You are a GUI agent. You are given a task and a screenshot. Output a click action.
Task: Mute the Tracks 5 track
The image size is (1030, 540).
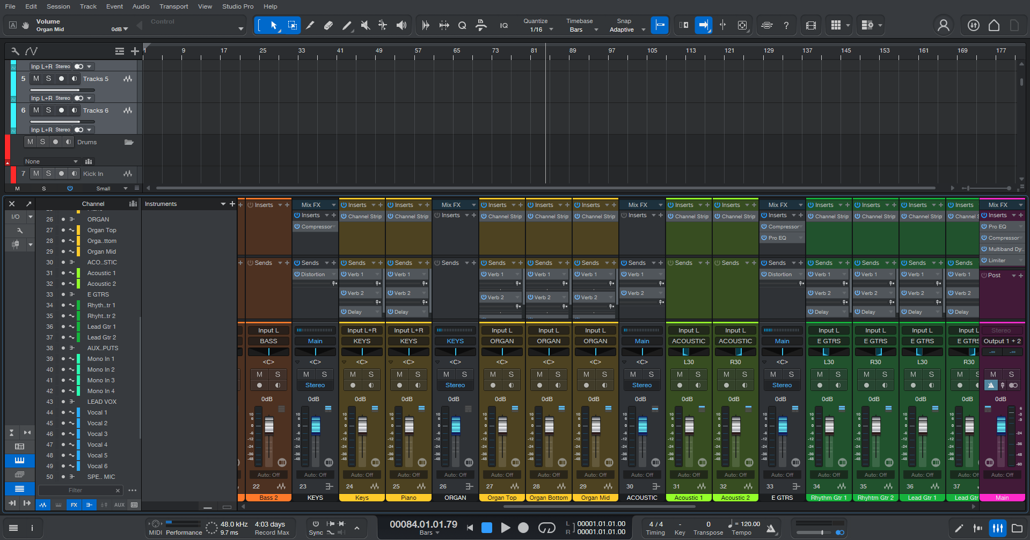[x=36, y=78]
